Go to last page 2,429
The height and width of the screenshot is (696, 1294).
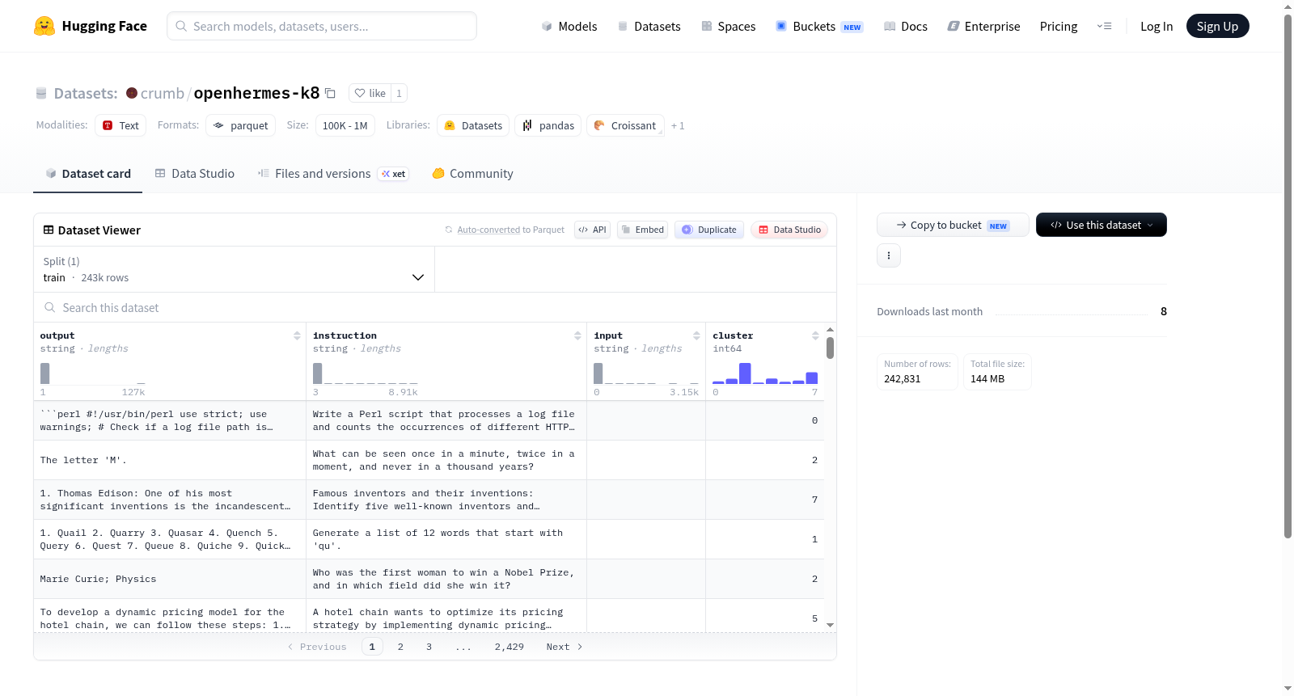coord(510,647)
